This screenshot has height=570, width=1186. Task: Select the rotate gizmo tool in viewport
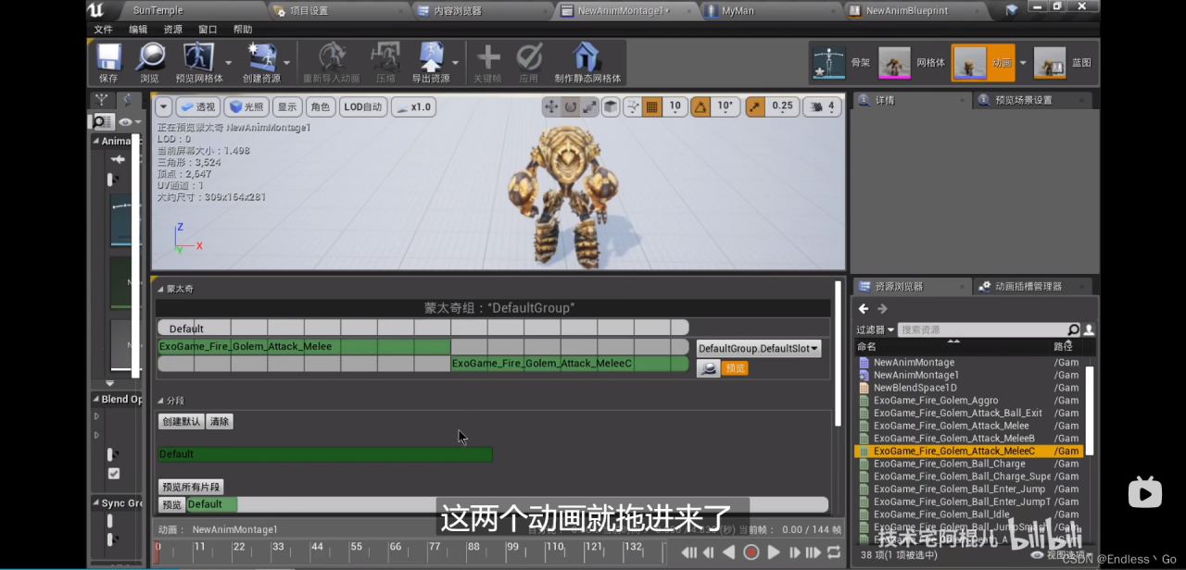point(571,107)
